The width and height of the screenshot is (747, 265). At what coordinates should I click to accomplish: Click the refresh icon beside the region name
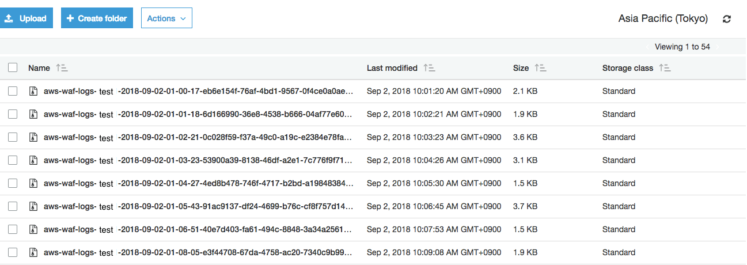pos(727,19)
